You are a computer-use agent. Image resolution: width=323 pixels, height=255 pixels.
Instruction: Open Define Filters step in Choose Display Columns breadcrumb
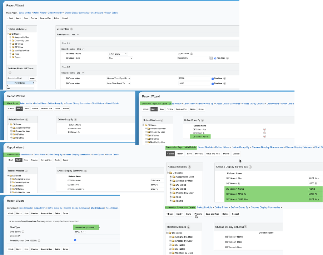click(x=222, y=207)
